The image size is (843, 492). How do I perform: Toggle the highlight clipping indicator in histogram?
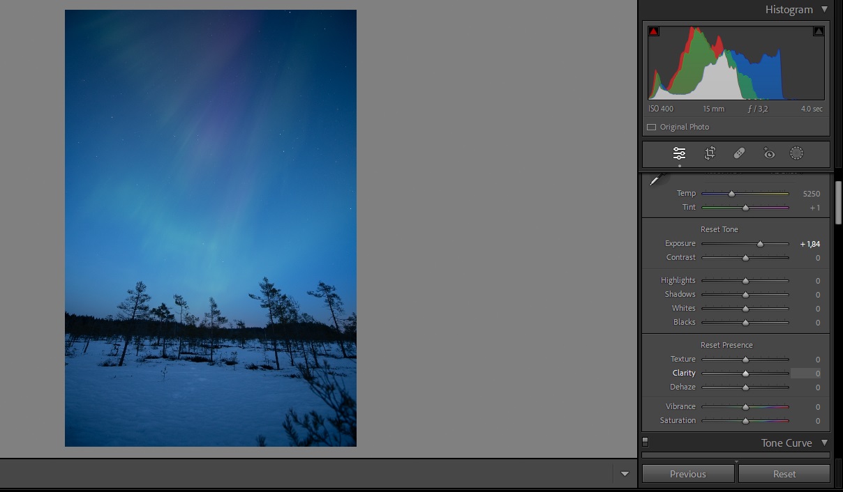(x=819, y=31)
